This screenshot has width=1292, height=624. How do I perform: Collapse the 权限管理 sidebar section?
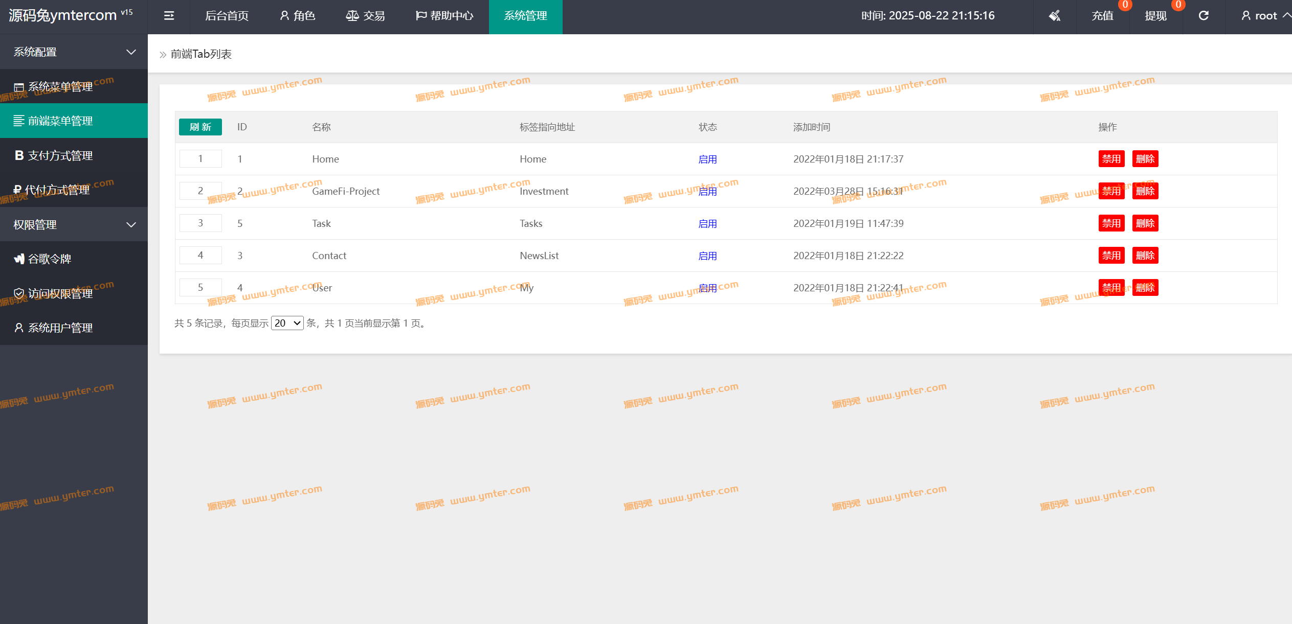(x=74, y=224)
